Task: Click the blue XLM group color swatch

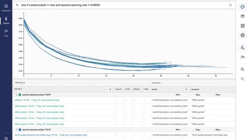Action: 20,129
